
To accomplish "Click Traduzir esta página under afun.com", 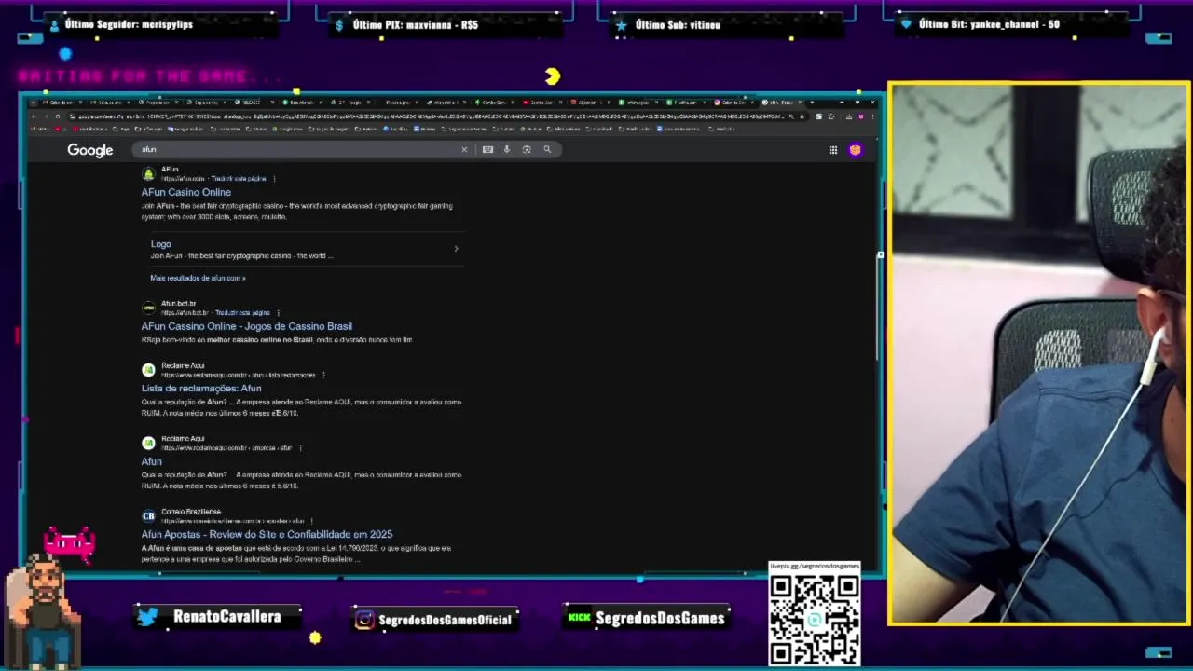I will pyautogui.click(x=239, y=179).
